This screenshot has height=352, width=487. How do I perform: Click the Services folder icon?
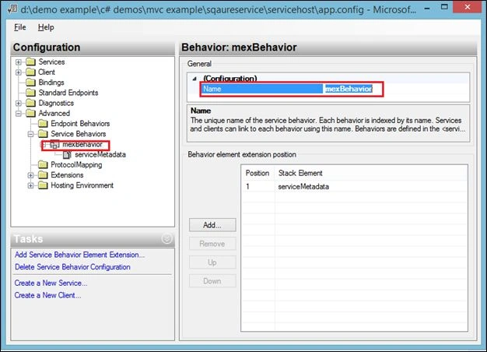(31, 62)
